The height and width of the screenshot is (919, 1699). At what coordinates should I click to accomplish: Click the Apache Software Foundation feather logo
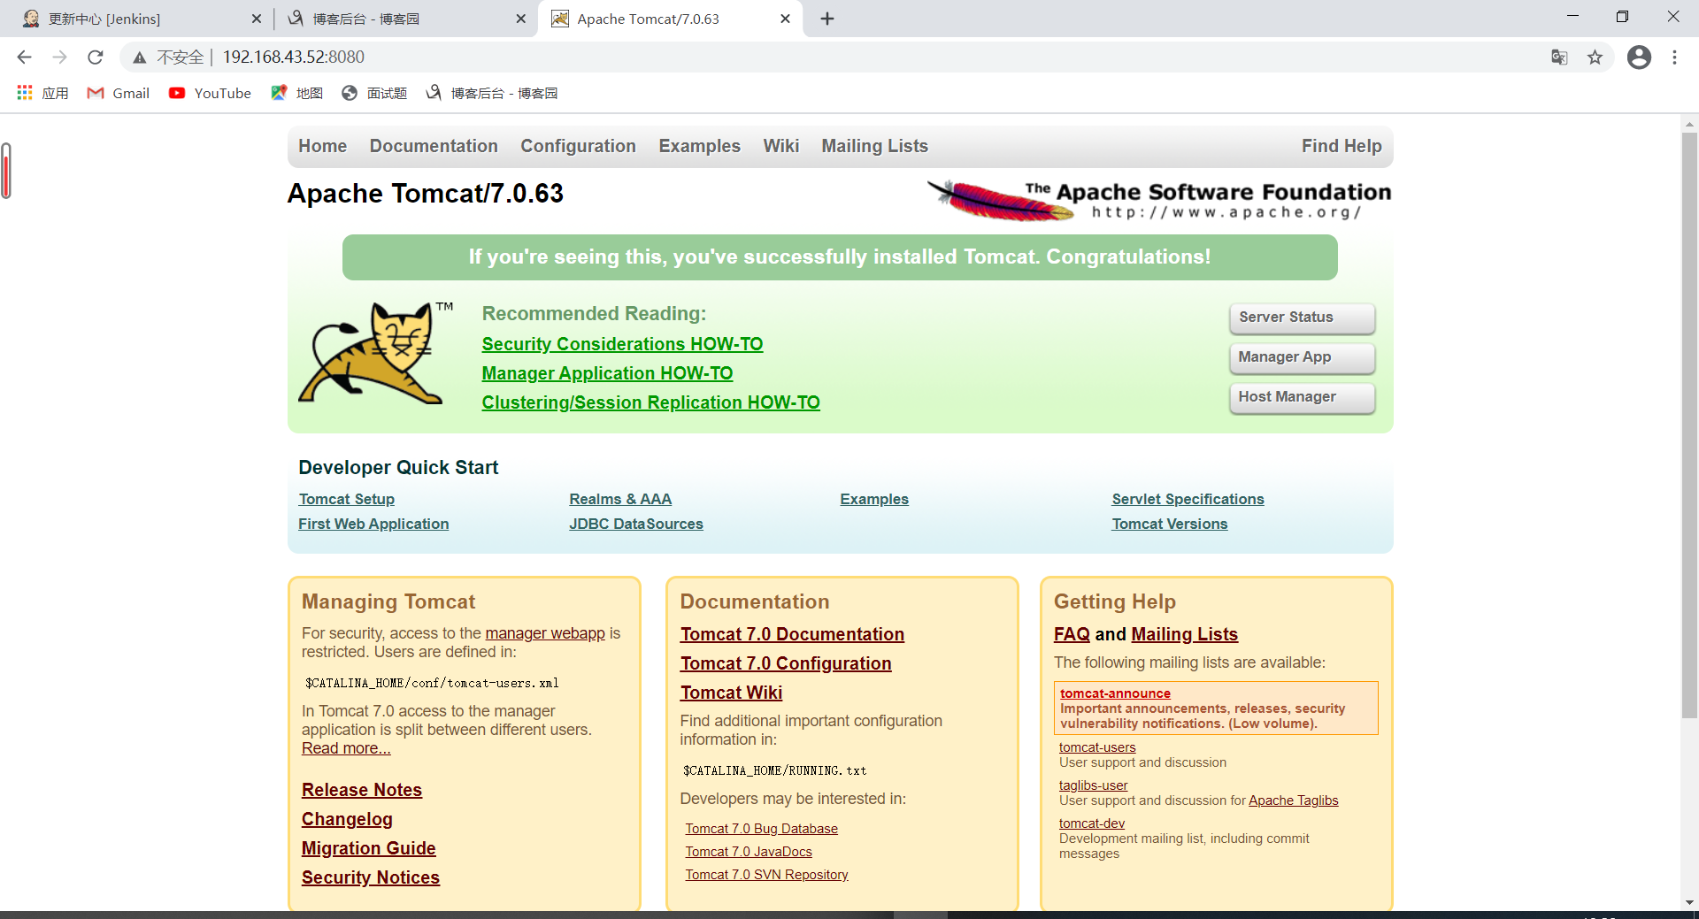[x=1159, y=200]
